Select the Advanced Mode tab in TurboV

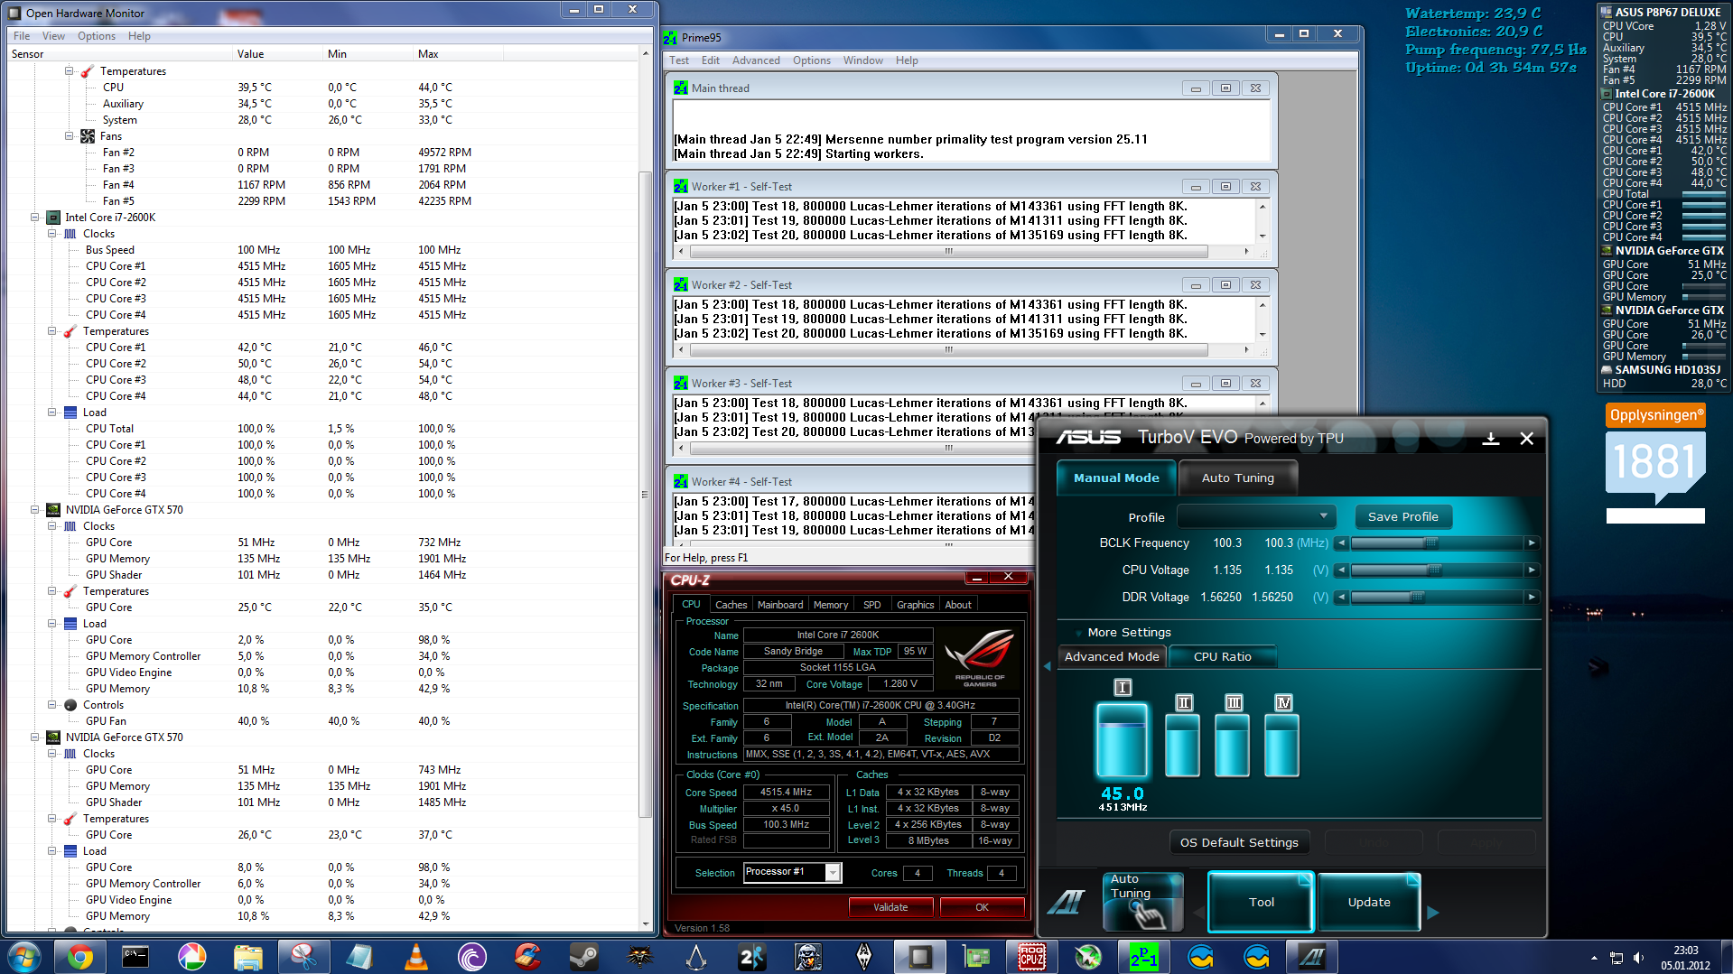tap(1112, 656)
